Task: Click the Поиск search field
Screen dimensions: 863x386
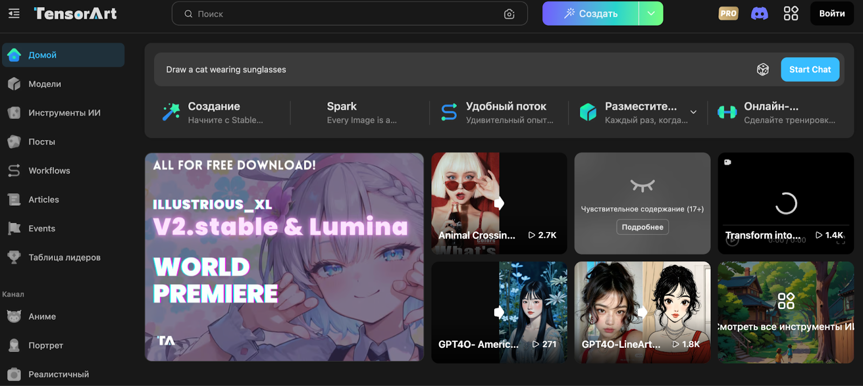Action: click(x=345, y=14)
